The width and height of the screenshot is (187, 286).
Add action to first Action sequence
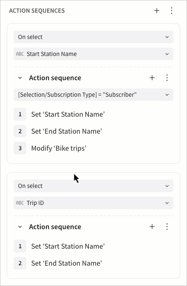152,78
